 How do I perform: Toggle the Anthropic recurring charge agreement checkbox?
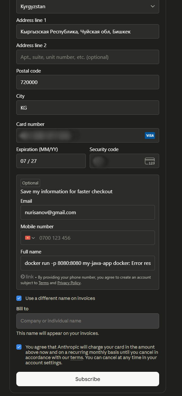(19, 347)
